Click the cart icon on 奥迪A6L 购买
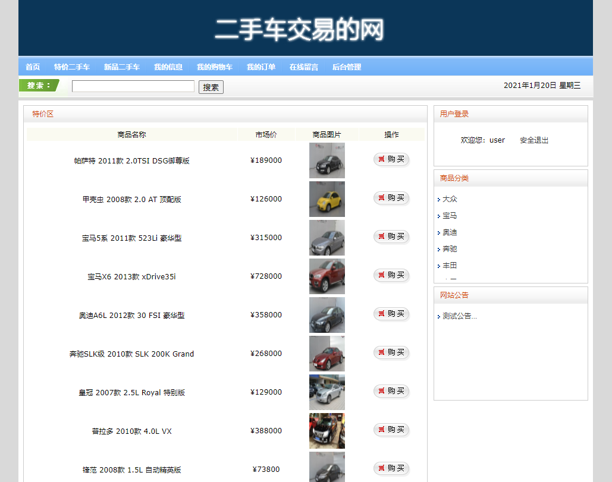 coord(381,314)
